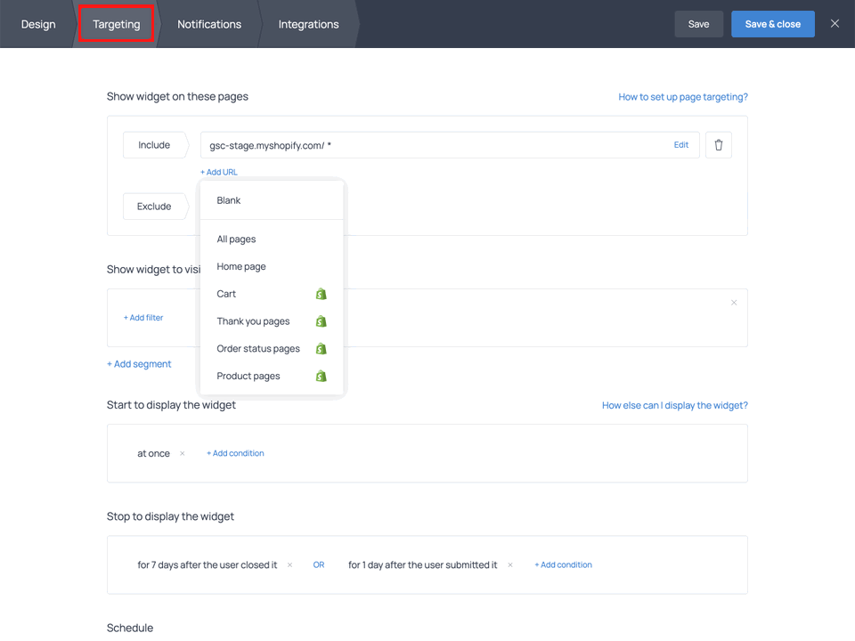Viewport: 855px width, 641px height.
Task: Select Home page in the page dropdown
Action: (240, 266)
